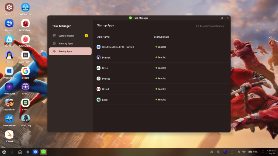
Task: Click Enabled state for Gmail
Action: point(161,89)
